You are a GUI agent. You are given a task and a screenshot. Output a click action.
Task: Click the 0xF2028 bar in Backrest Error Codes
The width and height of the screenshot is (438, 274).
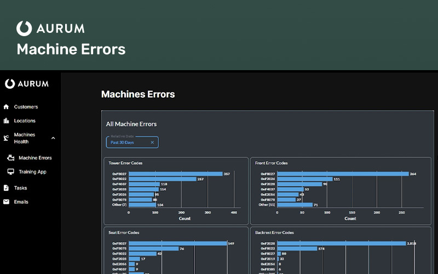point(342,243)
